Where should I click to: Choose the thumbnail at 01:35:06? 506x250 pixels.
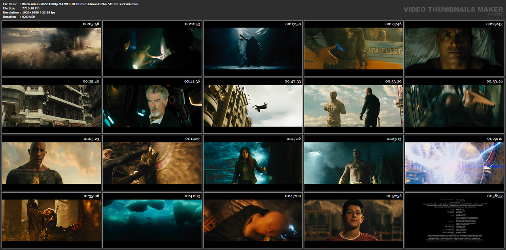coord(51,220)
